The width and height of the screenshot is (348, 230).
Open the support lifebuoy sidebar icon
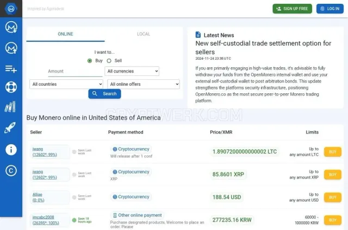[x=11, y=87]
